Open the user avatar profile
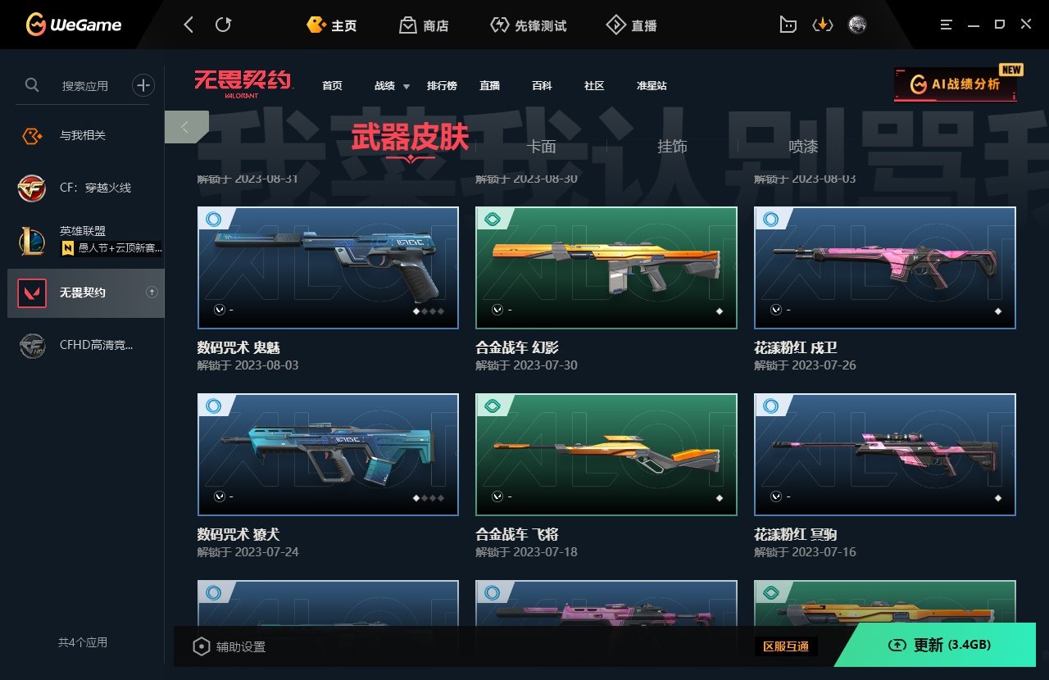 (857, 25)
